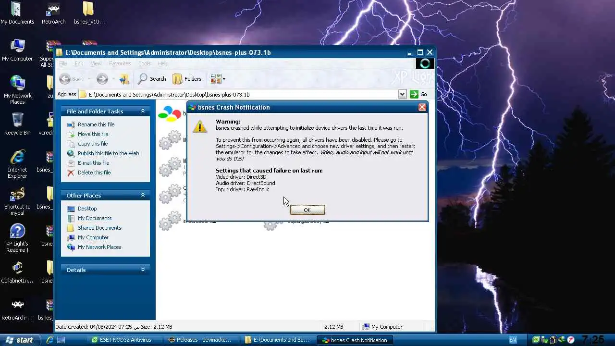Open the Tools menu in Explorer
Screen dimensions: 615x346
click(x=145, y=63)
